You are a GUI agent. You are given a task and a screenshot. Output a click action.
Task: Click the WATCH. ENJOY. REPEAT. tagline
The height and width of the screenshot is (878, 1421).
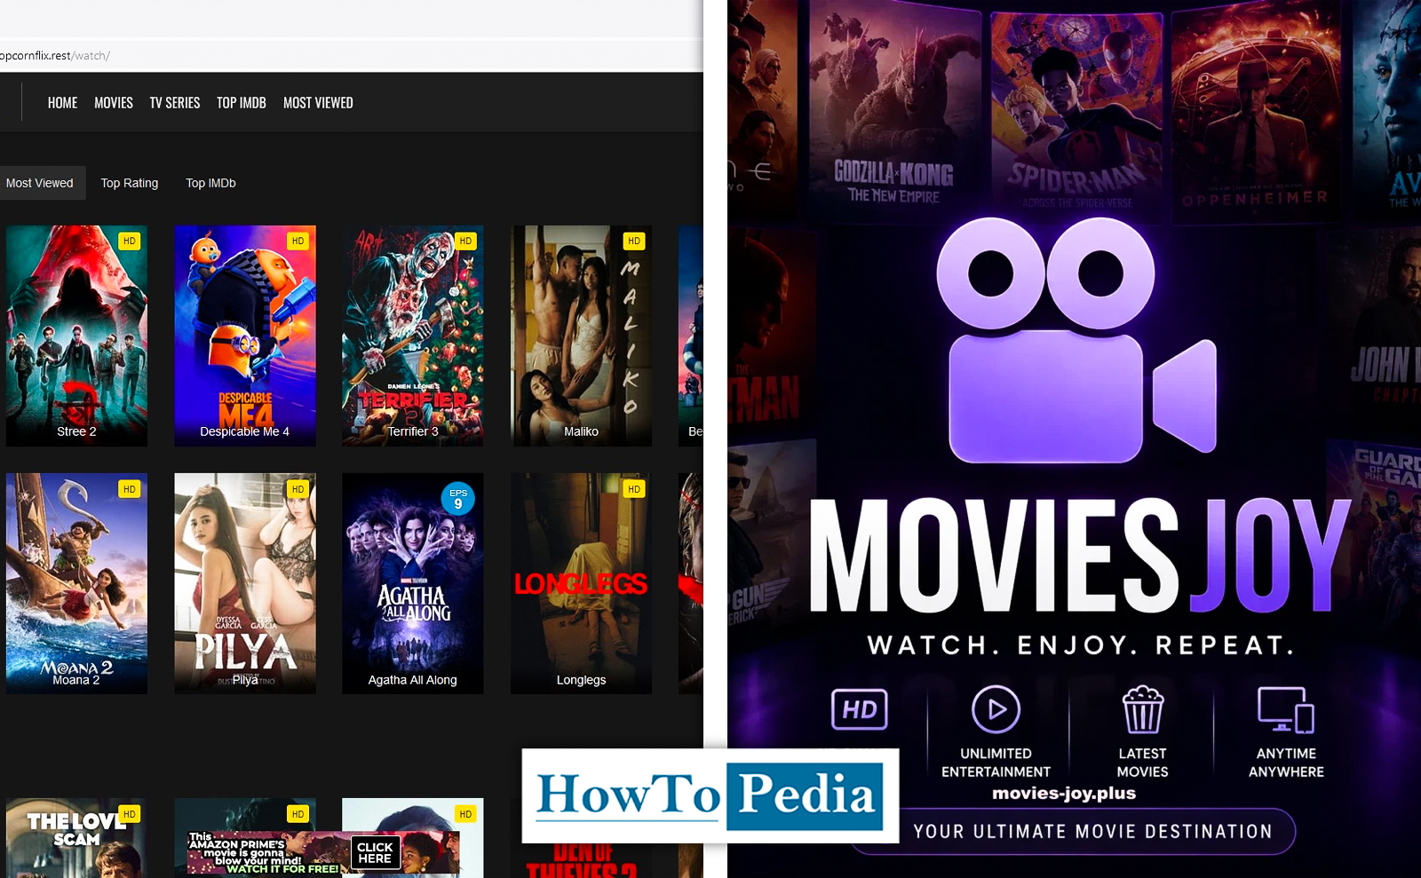[x=1080, y=645]
